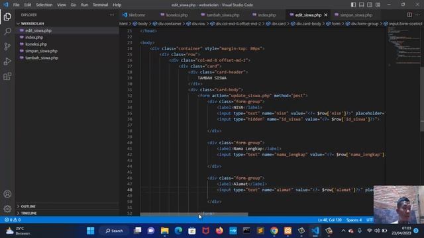This screenshot has width=424, height=238.
Task: Open File Explorer from taskbar
Action: point(165,231)
